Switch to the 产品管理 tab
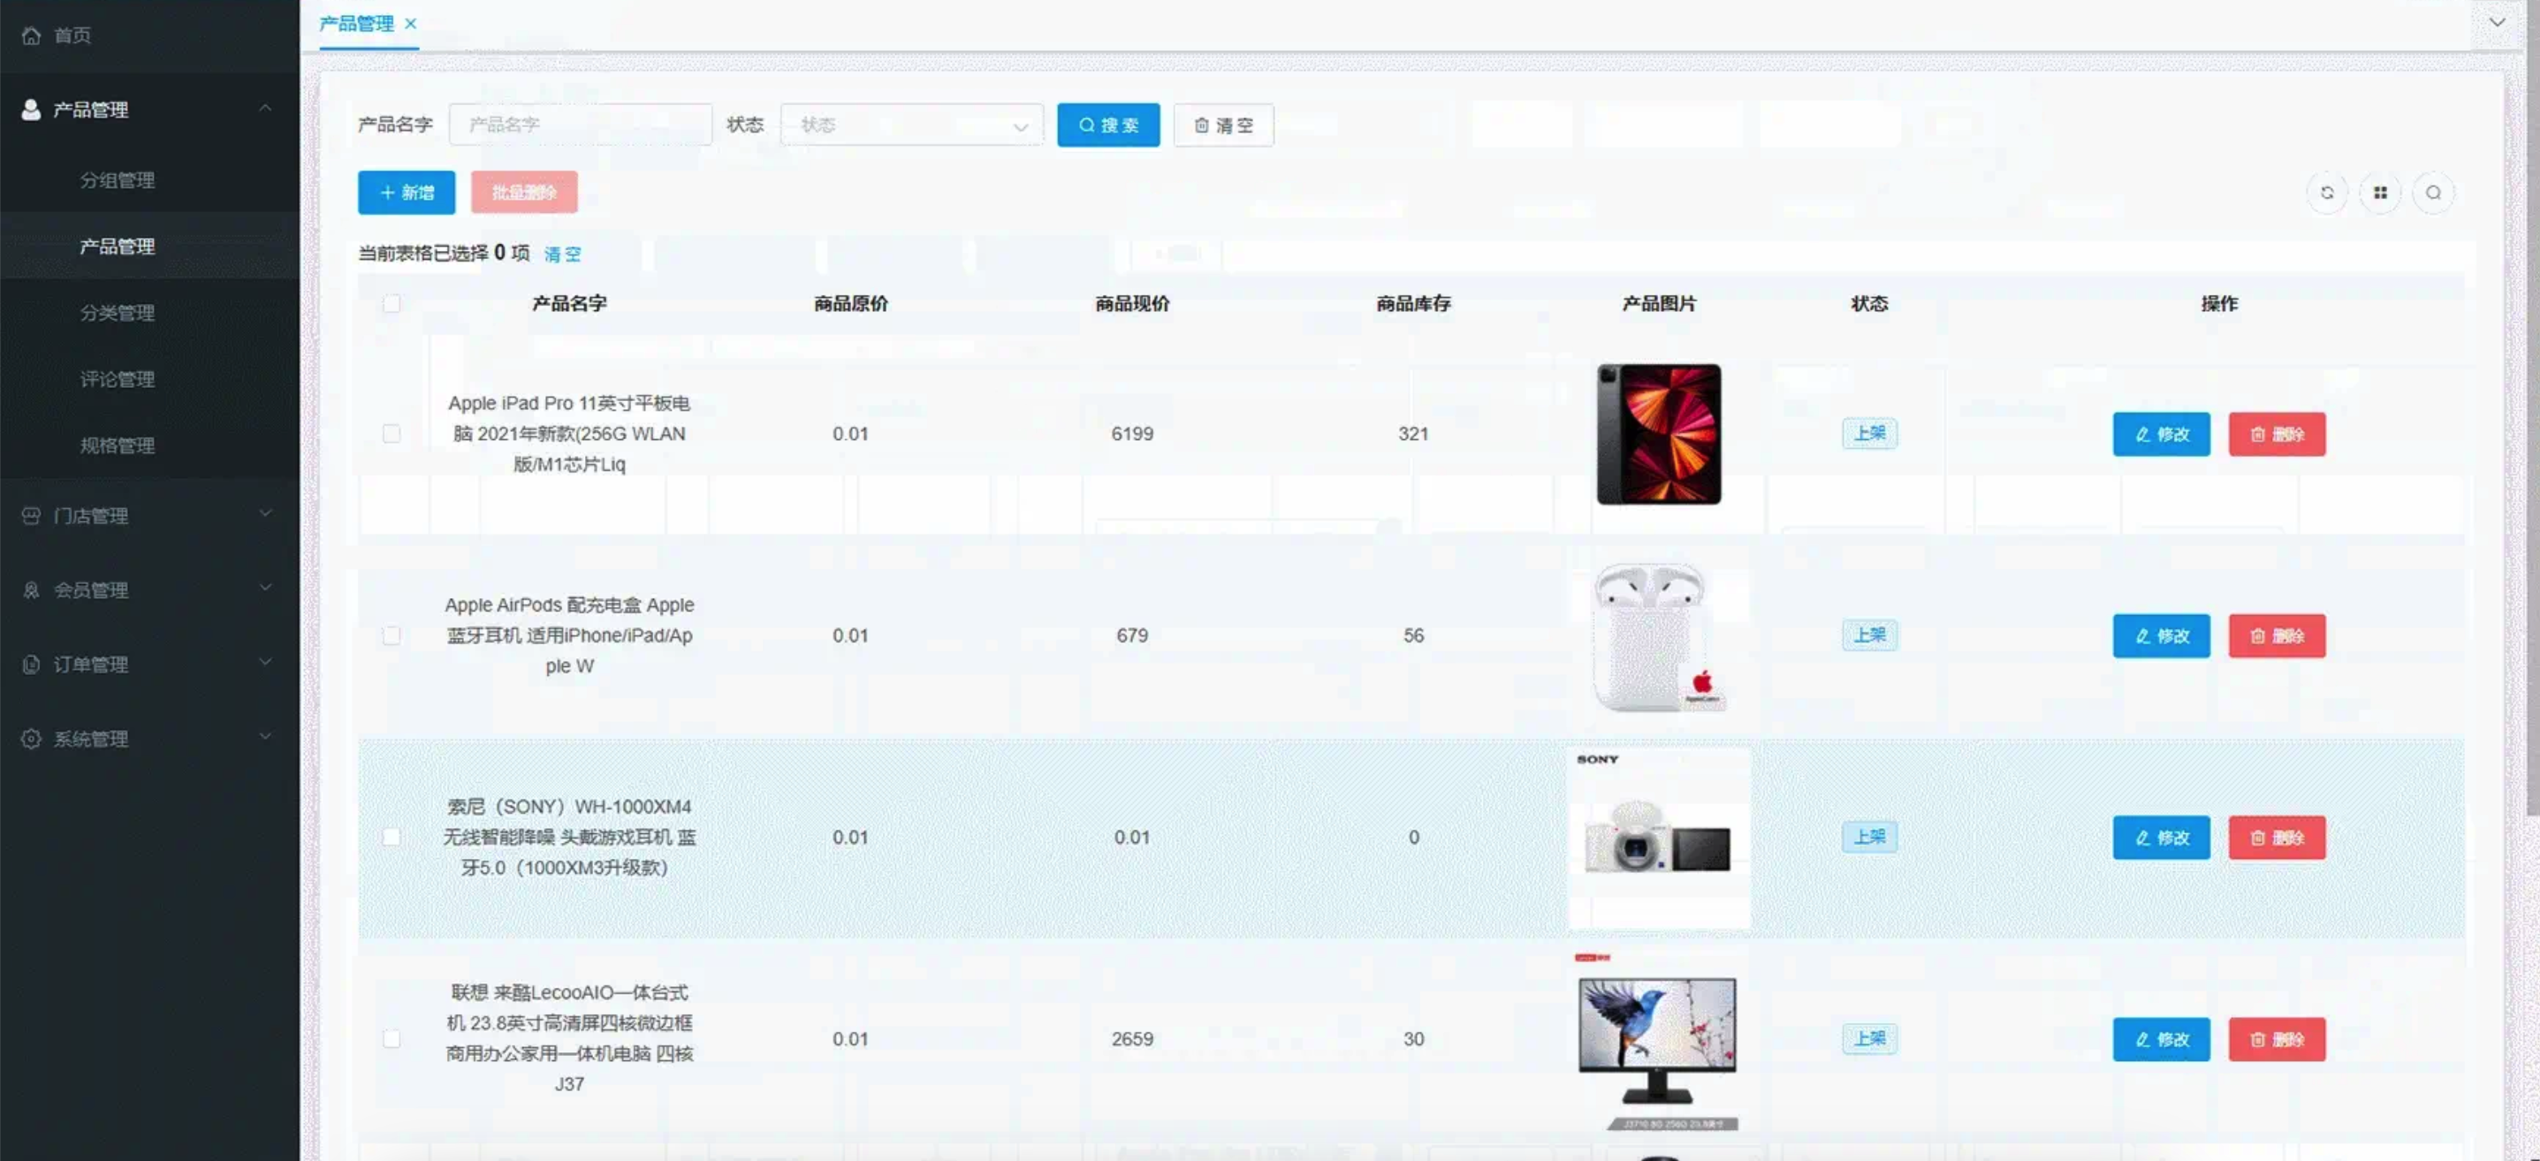The width and height of the screenshot is (2540, 1161). (357, 24)
